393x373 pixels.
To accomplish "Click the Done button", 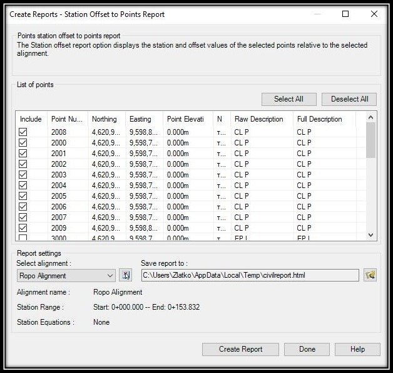I will coord(307,349).
